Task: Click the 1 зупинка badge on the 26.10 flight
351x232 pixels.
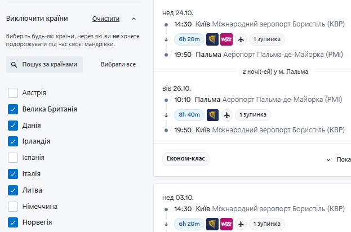Action: tap(253, 115)
